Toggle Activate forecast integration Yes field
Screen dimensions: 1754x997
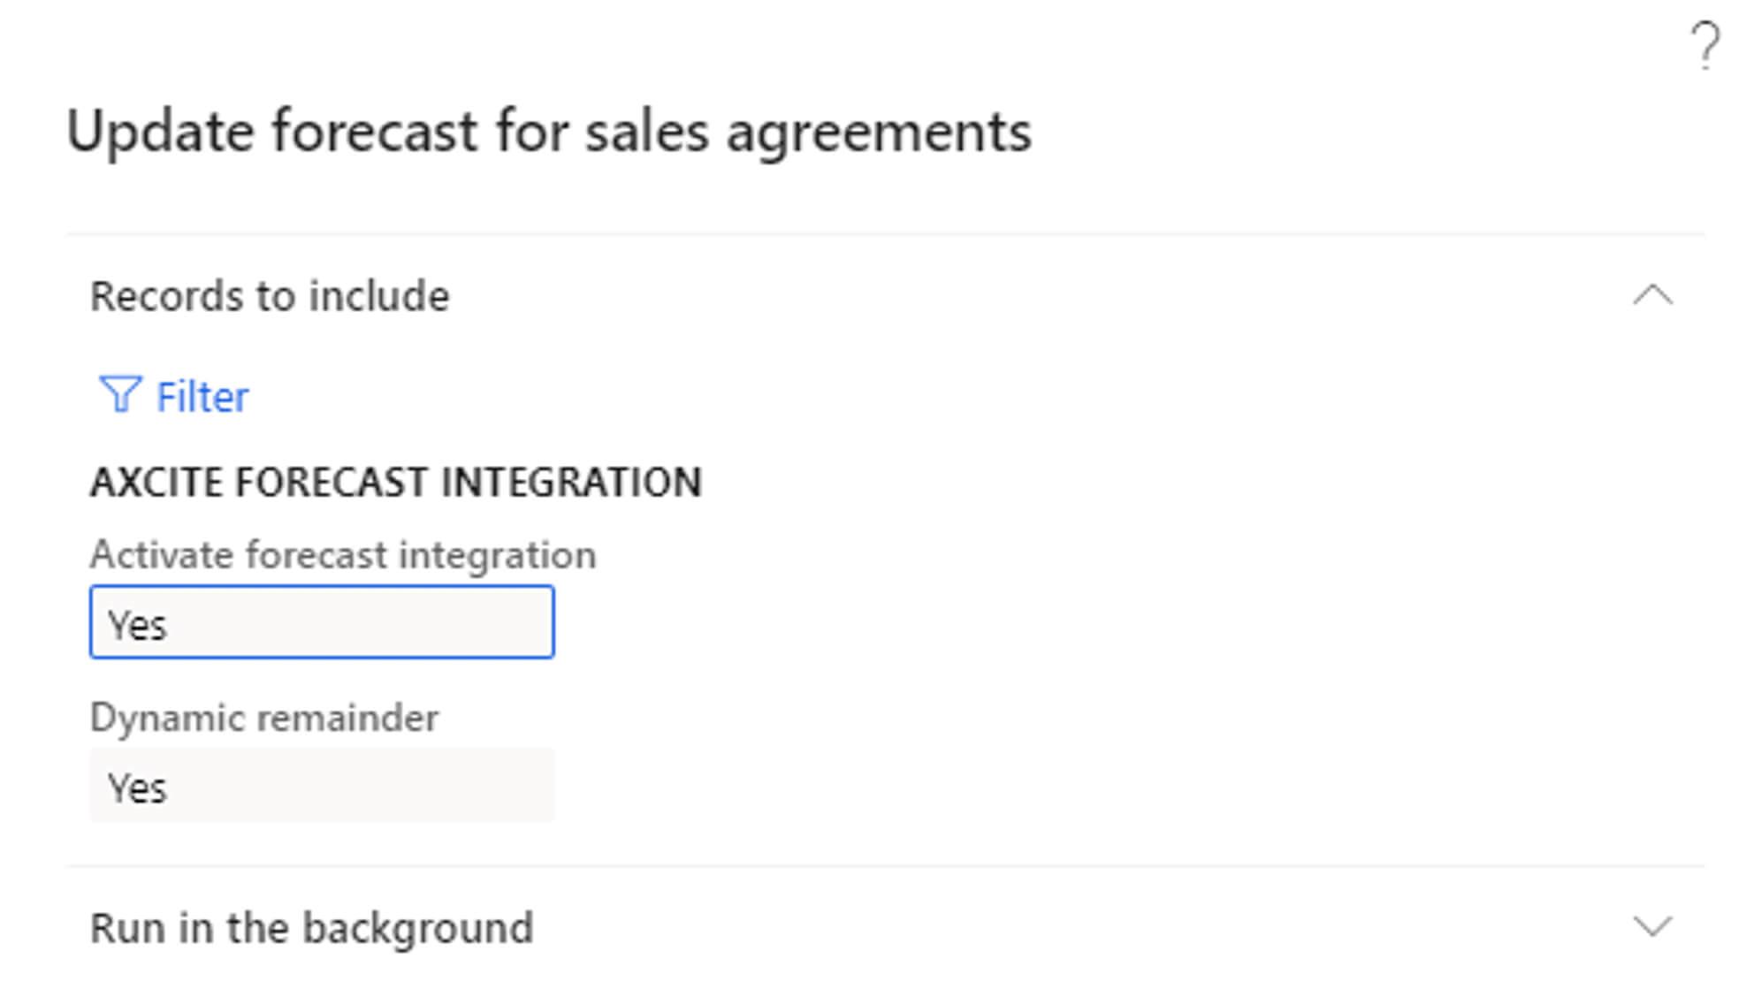322,622
